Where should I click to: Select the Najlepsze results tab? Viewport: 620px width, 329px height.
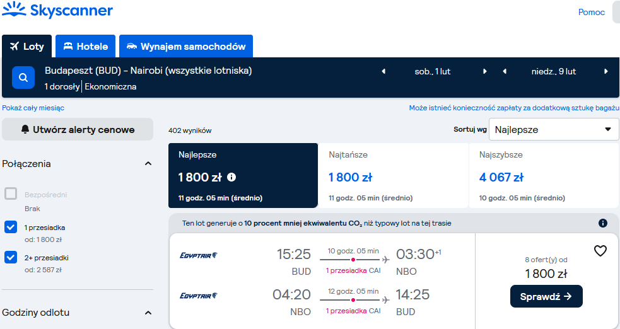(x=243, y=175)
